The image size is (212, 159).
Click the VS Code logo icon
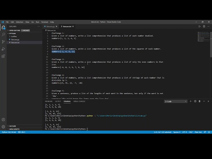(2, 22)
